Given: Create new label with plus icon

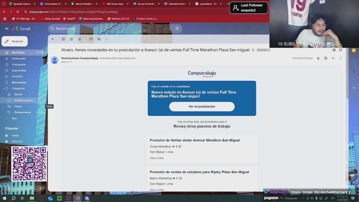Looking at the screenshot, I should coord(41,128).
